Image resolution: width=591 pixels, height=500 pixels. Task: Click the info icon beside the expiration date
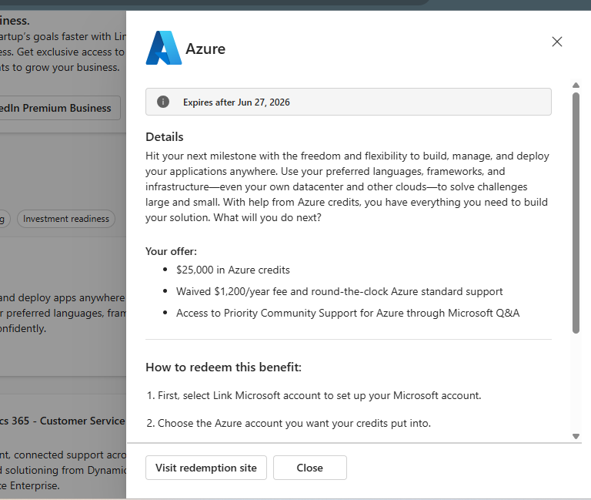pyautogui.click(x=163, y=102)
